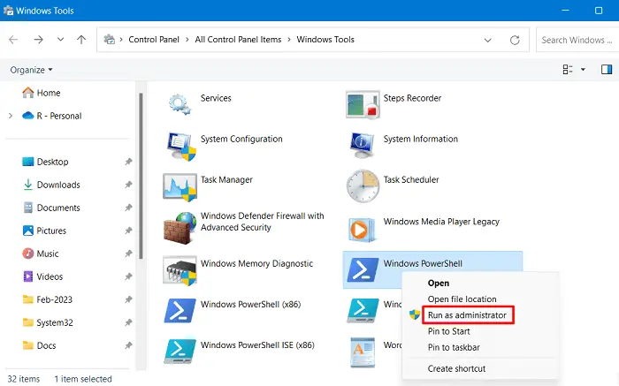Viewport: 619px width, 386px height.
Task: Click the Search Windows Tools field
Action: (575, 40)
